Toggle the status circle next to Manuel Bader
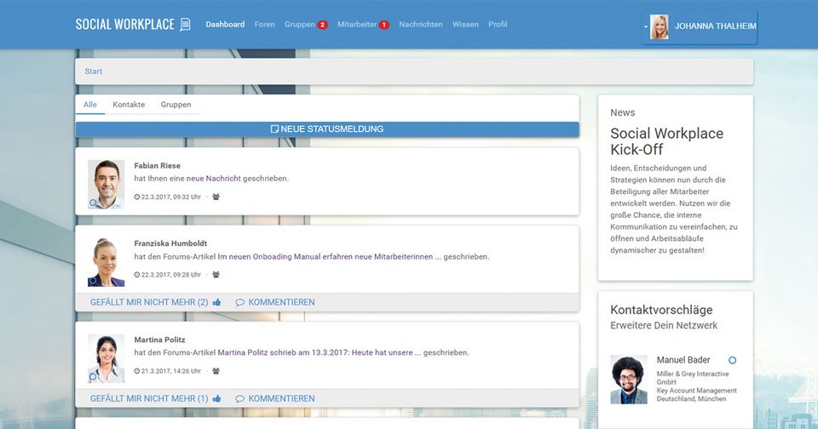The width and height of the screenshot is (818, 429). click(x=732, y=360)
